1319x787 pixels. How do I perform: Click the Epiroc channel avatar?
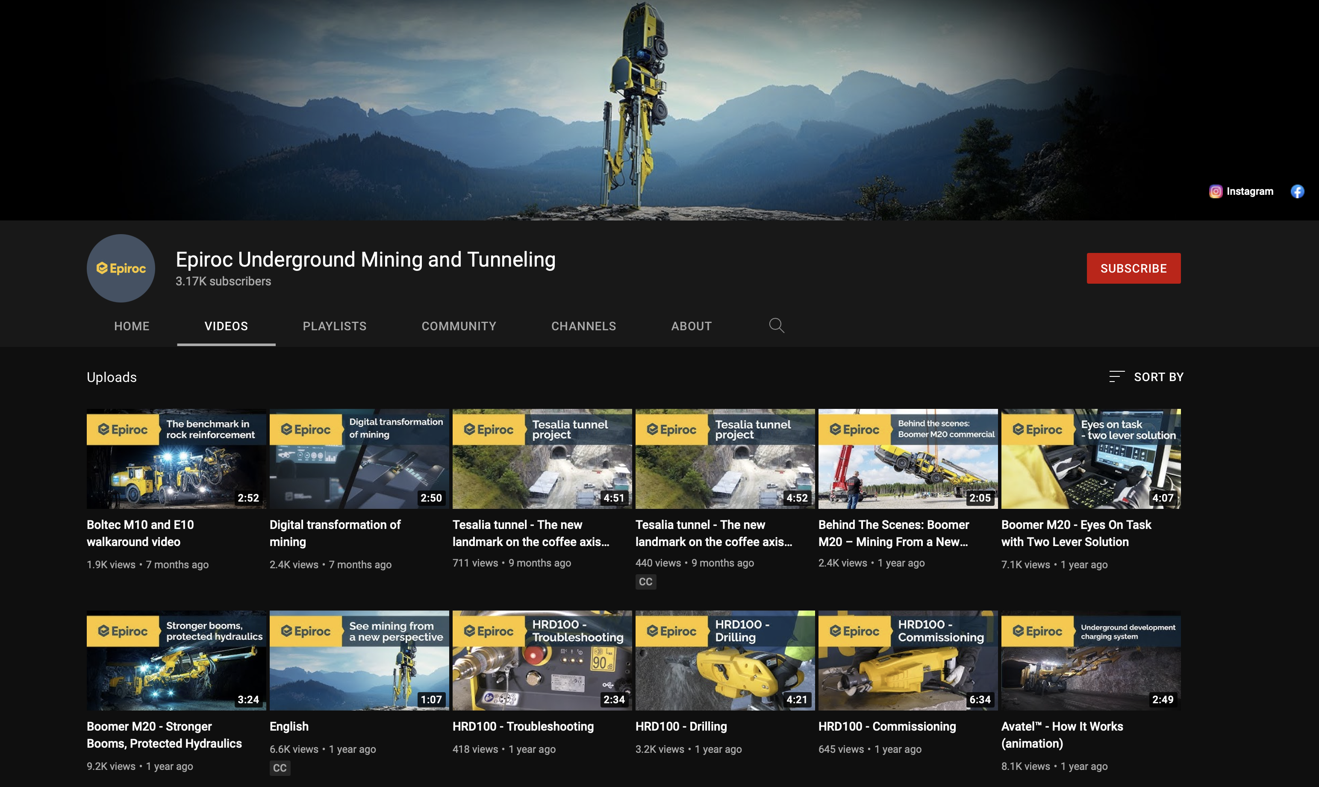click(x=121, y=268)
